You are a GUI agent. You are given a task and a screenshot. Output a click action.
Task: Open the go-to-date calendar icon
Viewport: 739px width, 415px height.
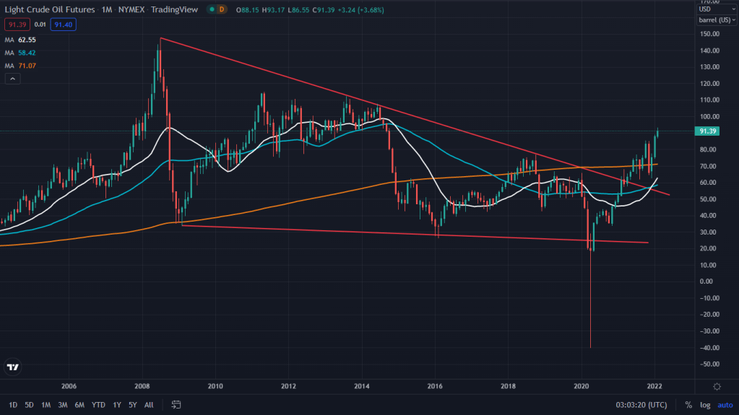click(x=176, y=405)
